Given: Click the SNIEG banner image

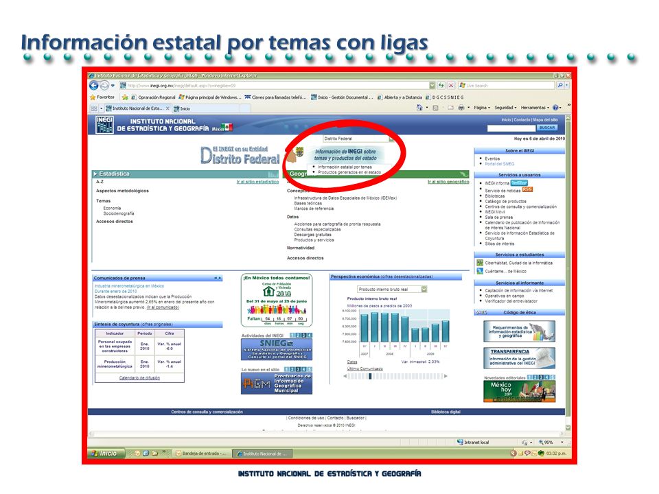Looking at the screenshot, I should click(x=276, y=349).
